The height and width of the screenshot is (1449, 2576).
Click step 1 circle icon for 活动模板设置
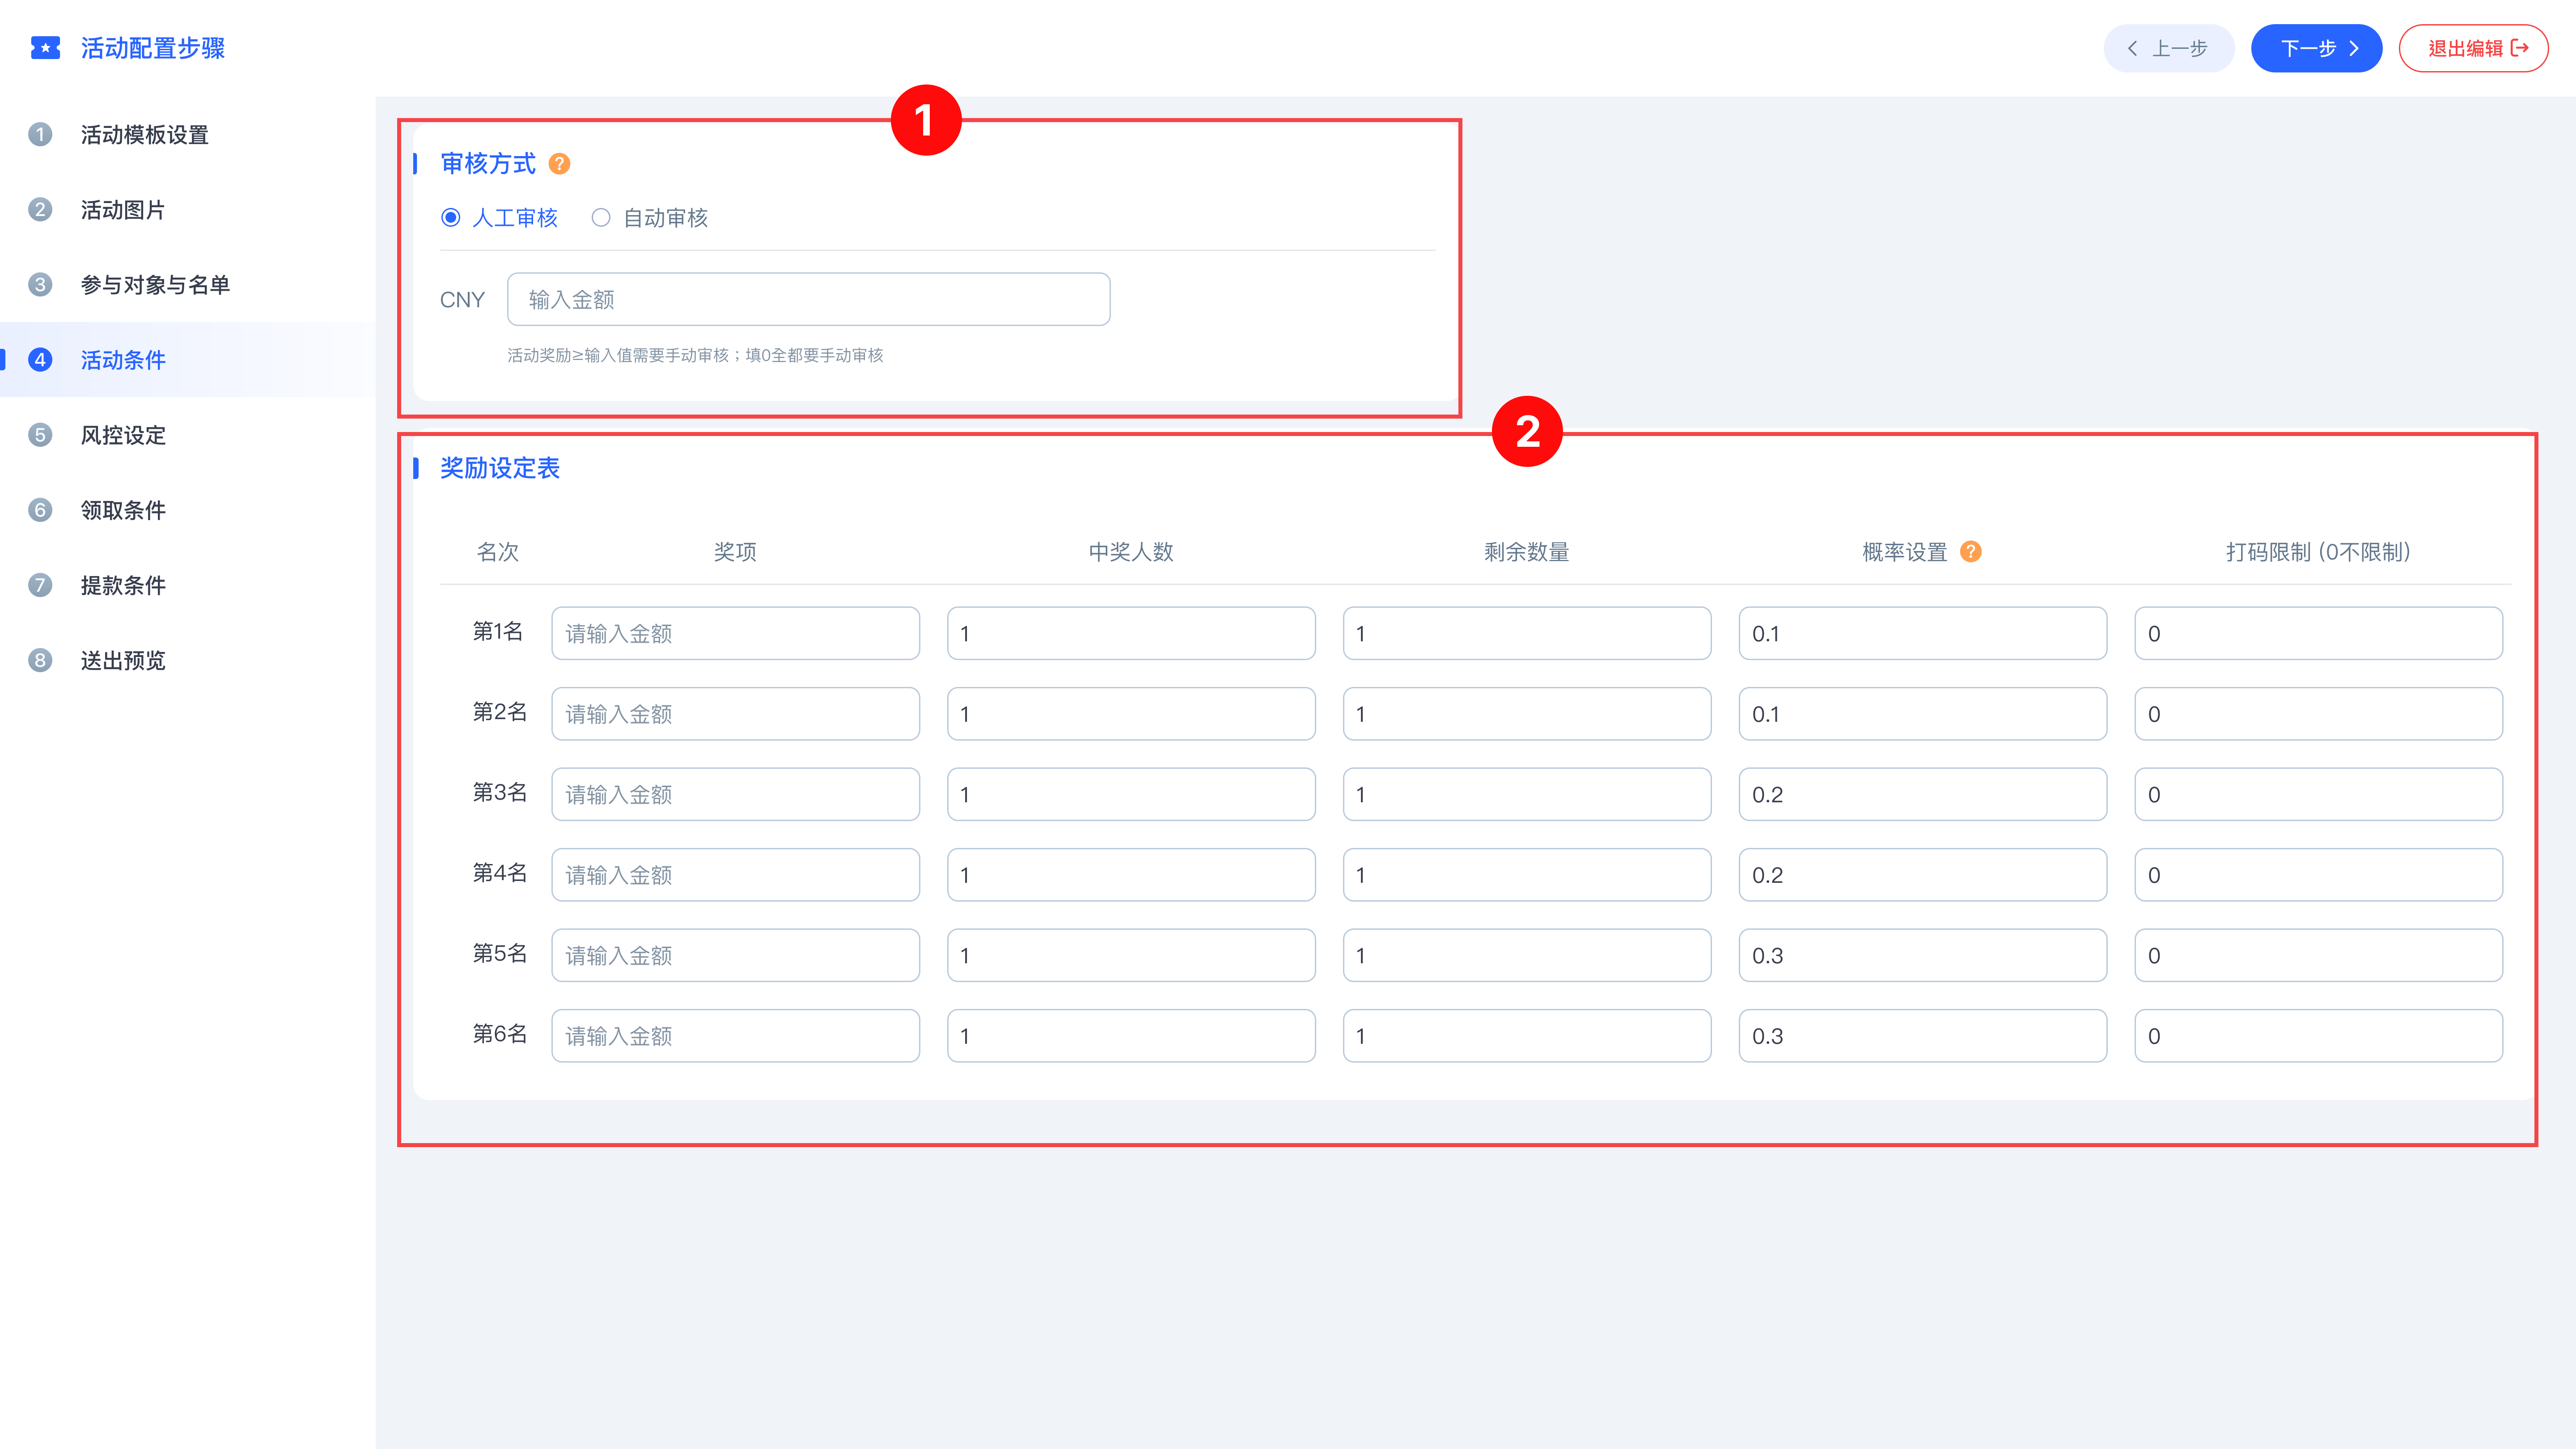40,134
